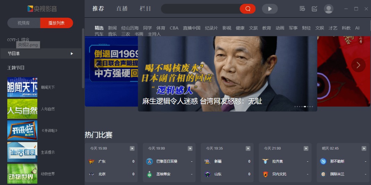Play the 今天 19:00 巴黎圣日耳曼 match
This screenshot has width=371, height=185.
(190, 148)
